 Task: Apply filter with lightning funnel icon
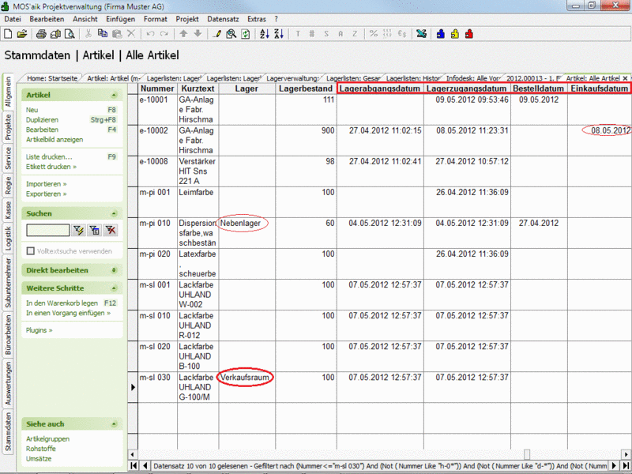[x=78, y=230]
